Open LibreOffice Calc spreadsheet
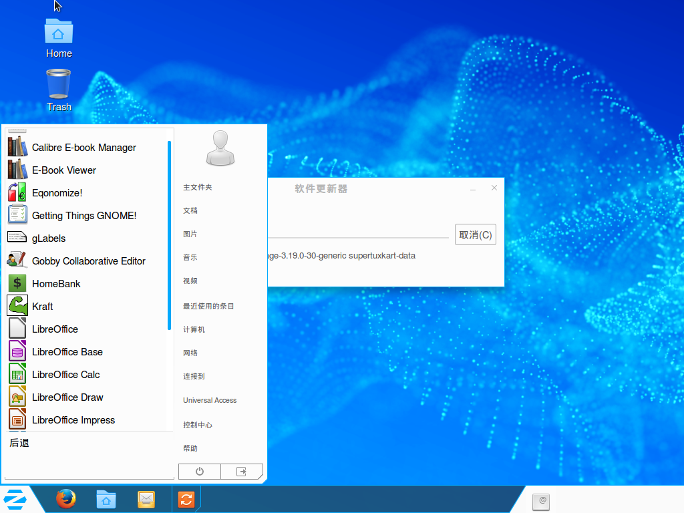Screen dimensions: 684x513 [65, 375]
